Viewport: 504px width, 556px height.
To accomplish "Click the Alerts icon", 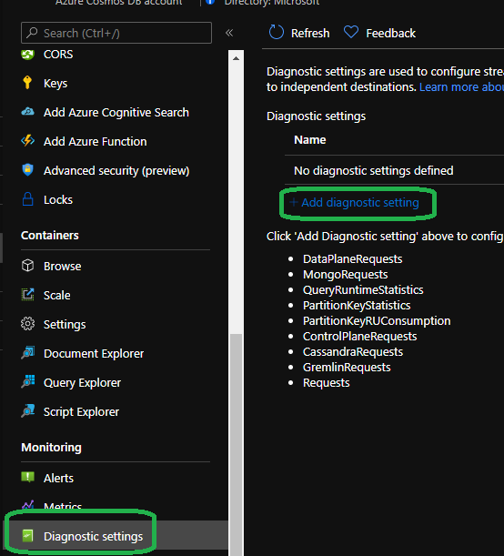I will click(x=27, y=477).
